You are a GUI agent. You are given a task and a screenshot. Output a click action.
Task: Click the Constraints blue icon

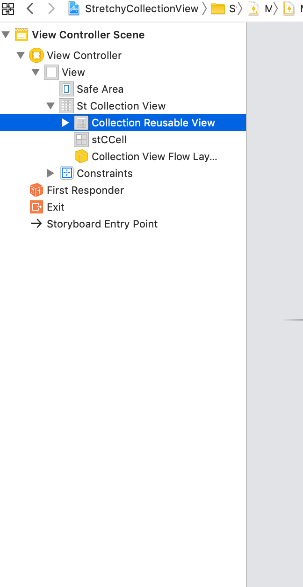[66, 173]
